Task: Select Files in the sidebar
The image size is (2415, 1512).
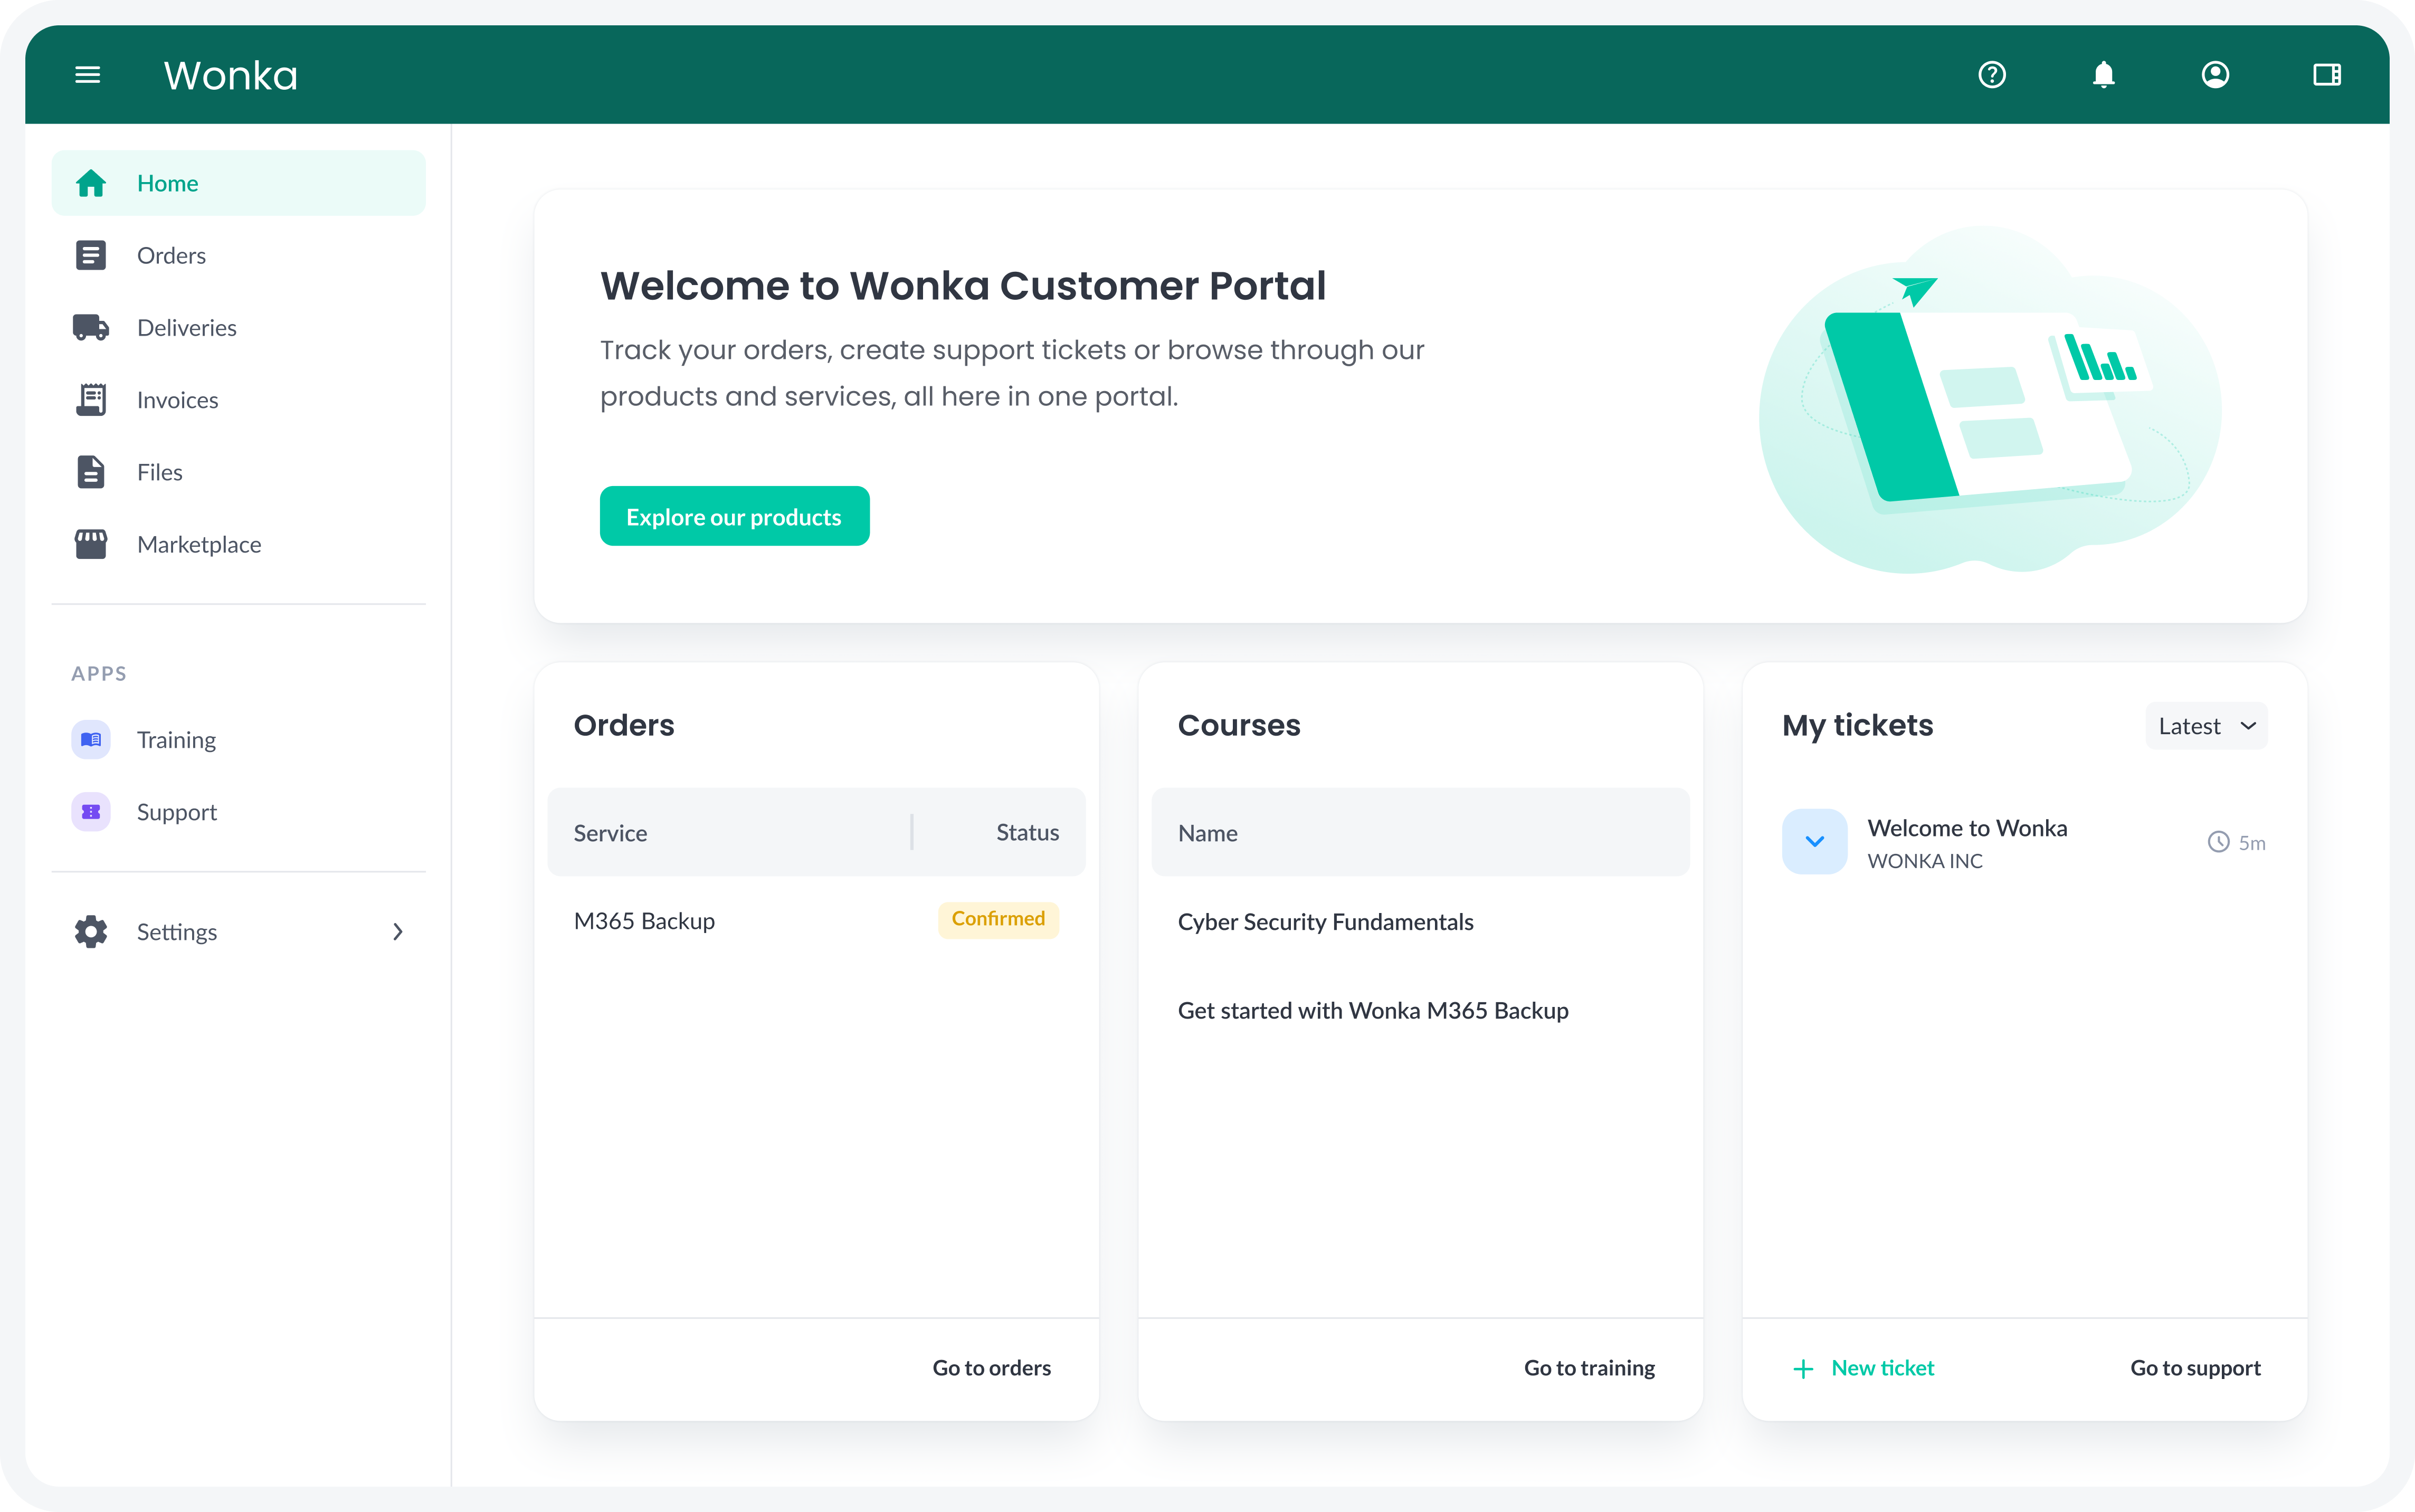Action: [160, 472]
